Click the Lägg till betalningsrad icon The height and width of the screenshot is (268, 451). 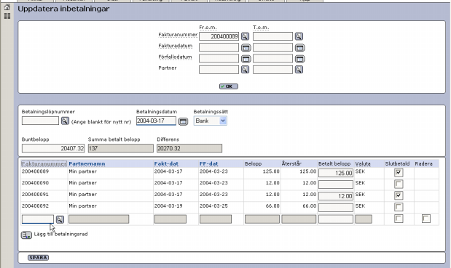(x=26, y=235)
